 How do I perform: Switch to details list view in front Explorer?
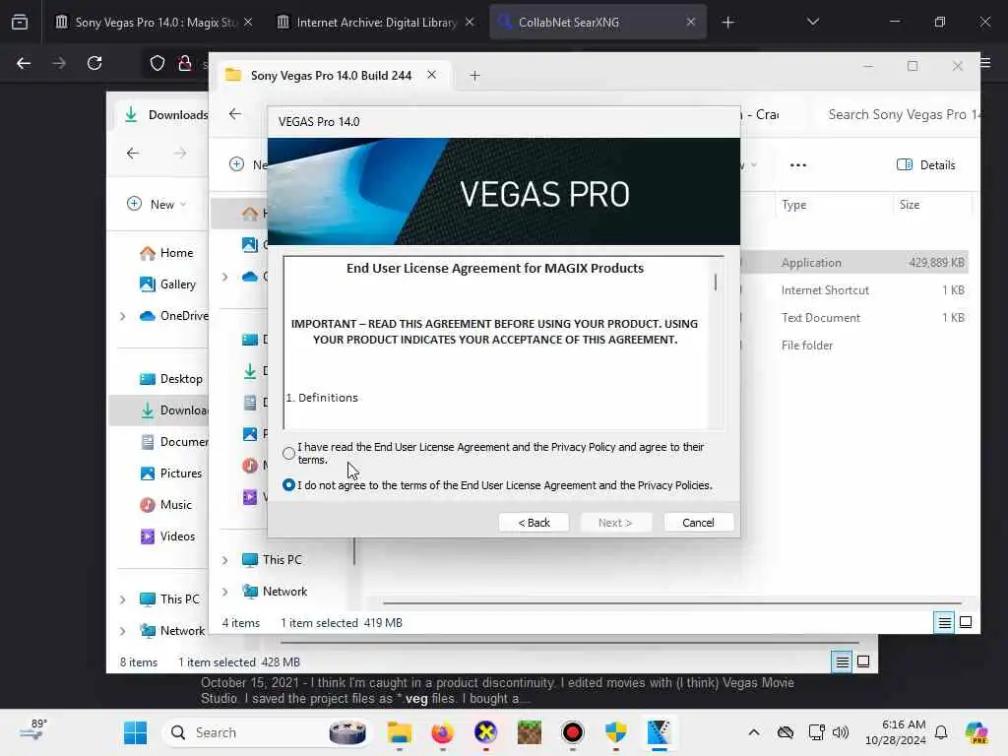944,622
